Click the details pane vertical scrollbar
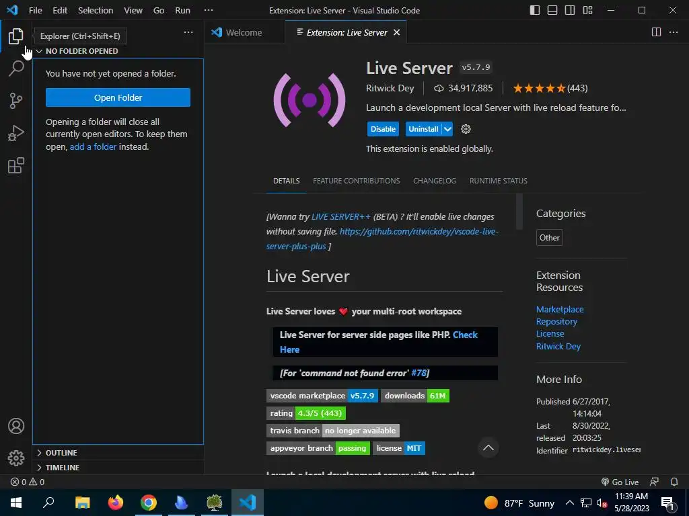The image size is (689, 516). pos(519,212)
